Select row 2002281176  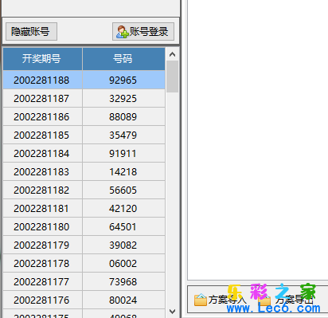click(84, 300)
